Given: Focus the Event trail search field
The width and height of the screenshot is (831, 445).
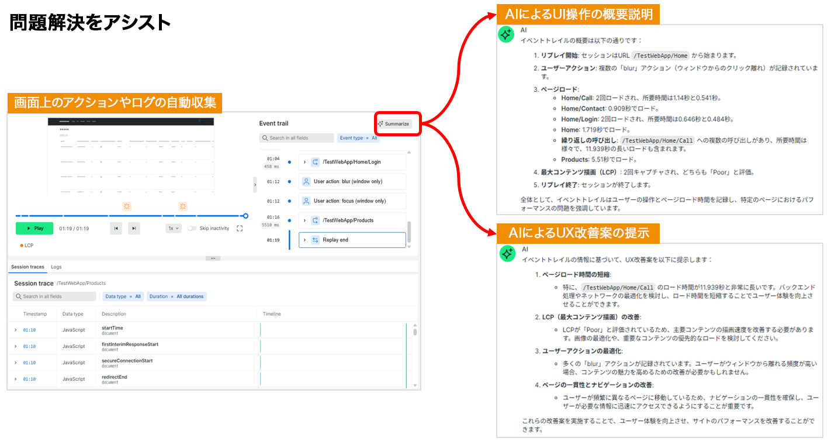Looking at the screenshot, I should tap(296, 138).
